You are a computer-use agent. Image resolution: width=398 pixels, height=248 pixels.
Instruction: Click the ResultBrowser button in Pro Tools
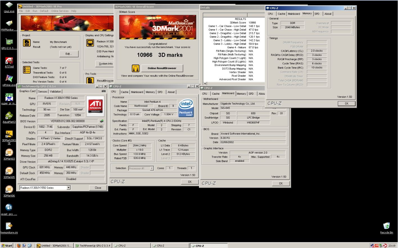105,81
